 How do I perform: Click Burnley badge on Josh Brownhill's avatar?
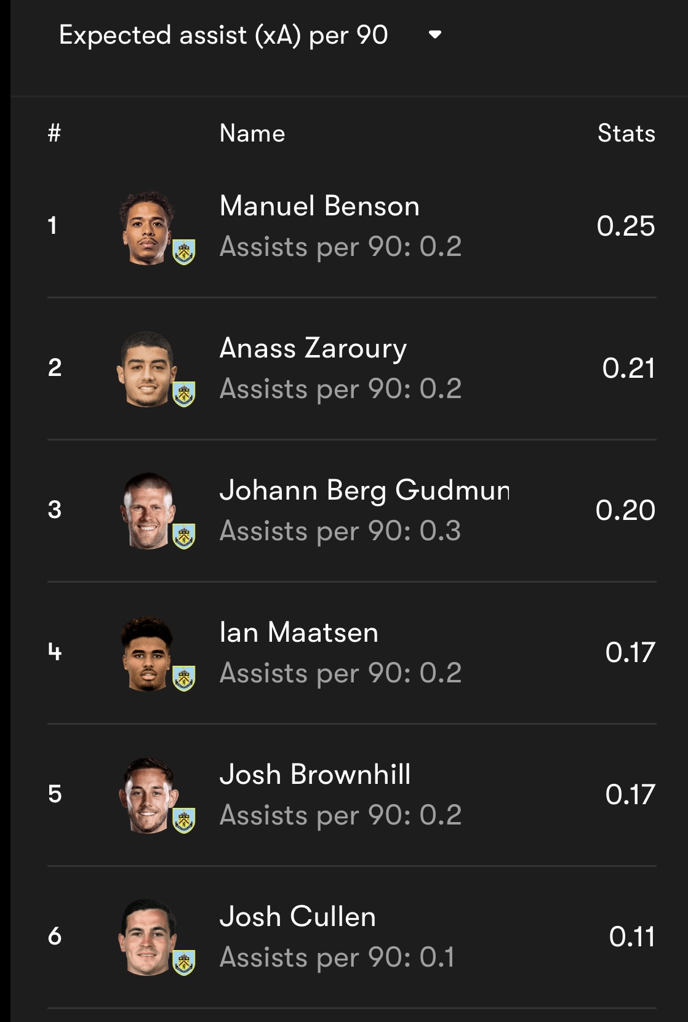[x=184, y=821]
